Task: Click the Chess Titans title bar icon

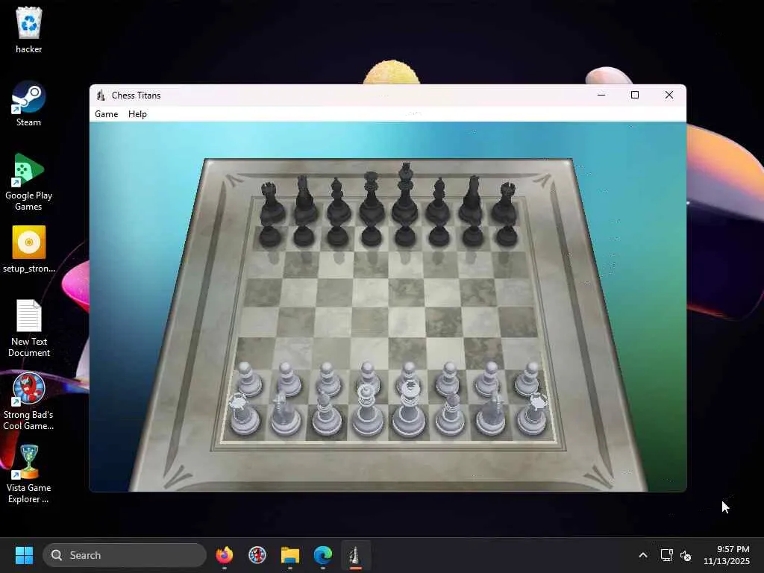Action: click(101, 95)
